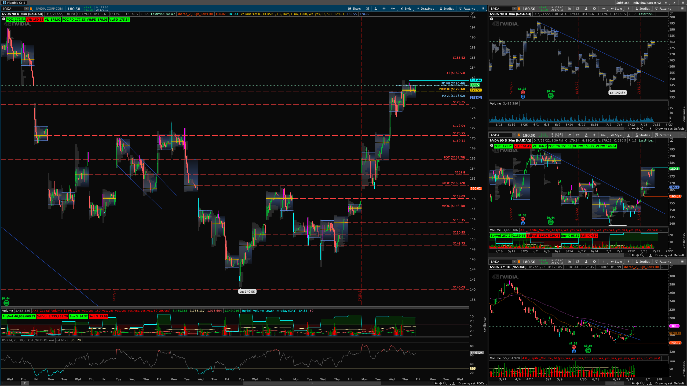Share the bottom-right daily chart

(569, 262)
